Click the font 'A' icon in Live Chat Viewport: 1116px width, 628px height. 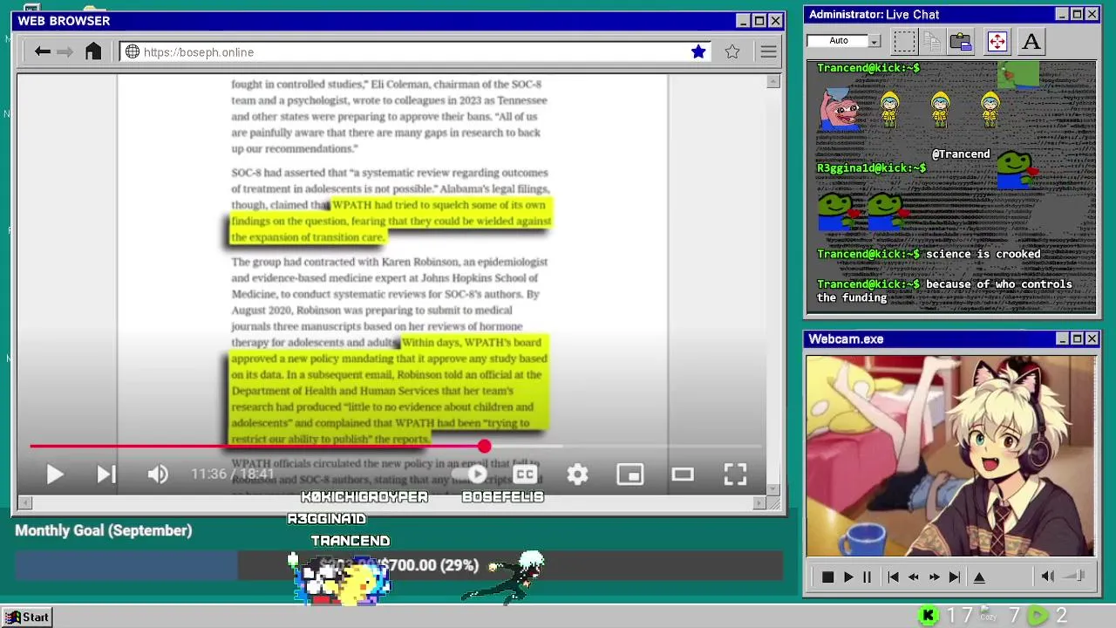pyautogui.click(x=1031, y=41)
